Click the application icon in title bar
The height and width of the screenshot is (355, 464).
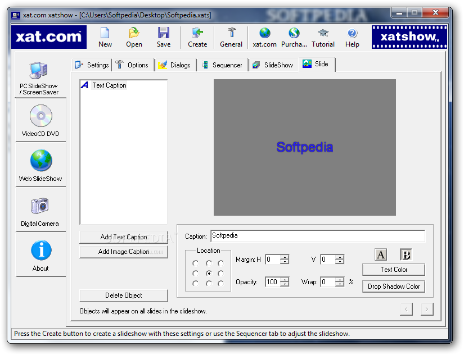[x=16, y=15]
